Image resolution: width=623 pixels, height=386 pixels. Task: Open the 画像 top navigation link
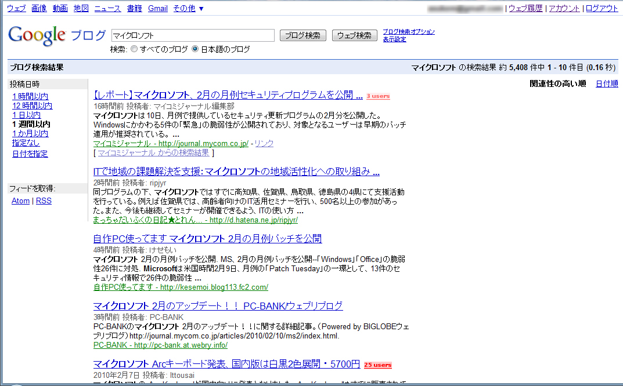39,8
